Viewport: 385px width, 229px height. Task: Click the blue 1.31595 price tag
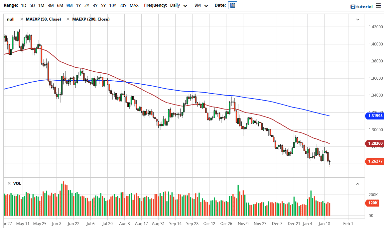pos(375,116)
